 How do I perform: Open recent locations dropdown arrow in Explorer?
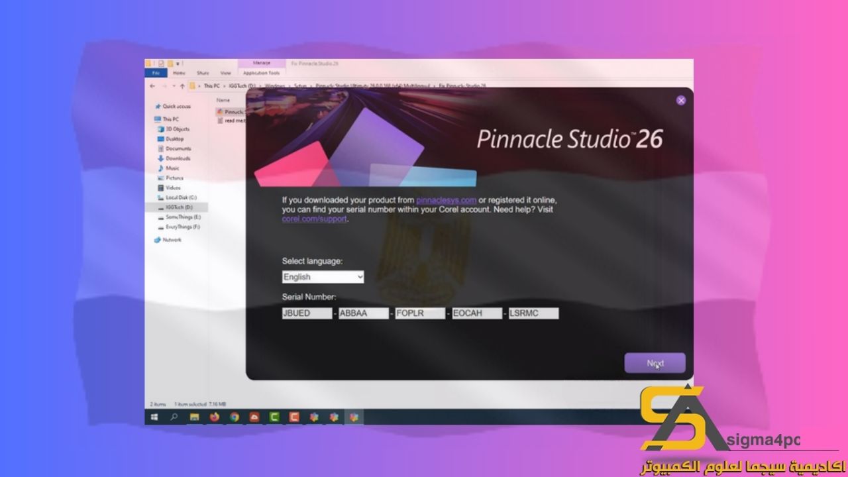174,85
